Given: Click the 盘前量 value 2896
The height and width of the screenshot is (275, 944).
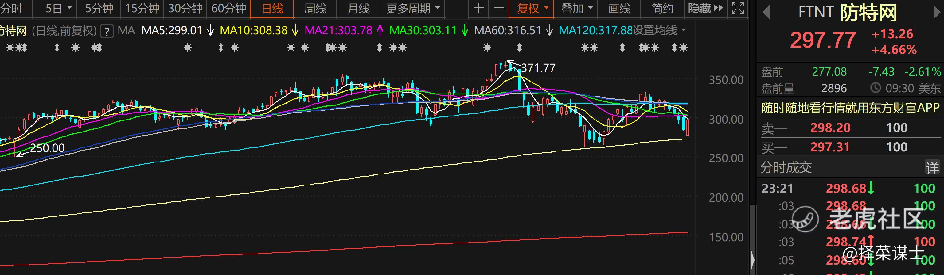Looking at the screenshot, I should click(x=834, y=89).
